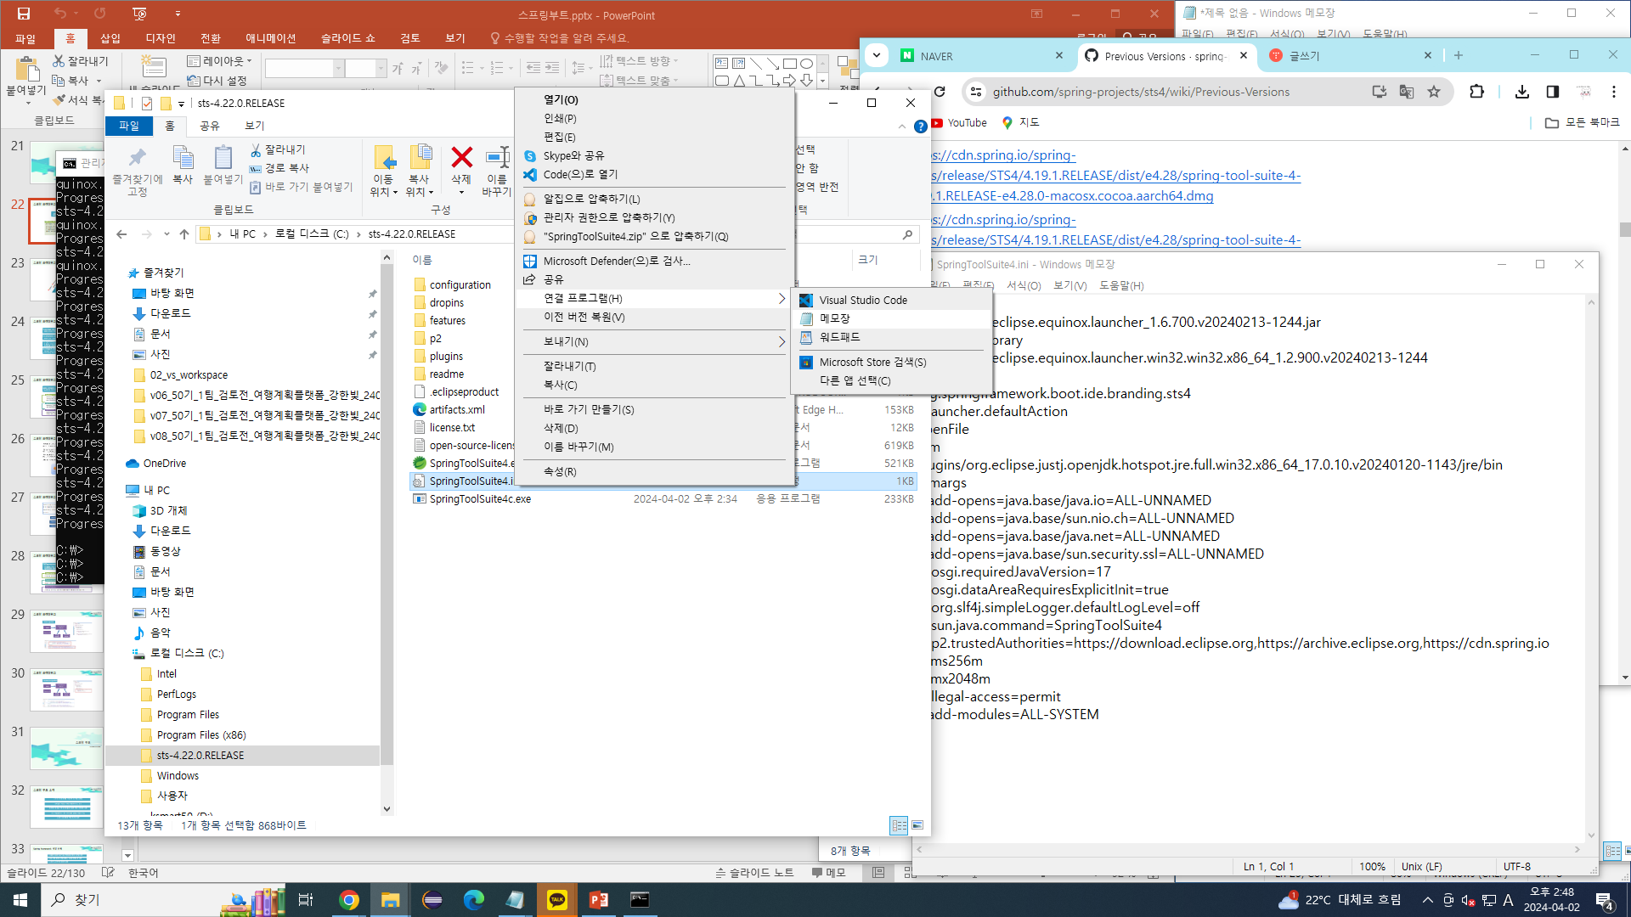Collapse the Explorer ribbon chevron

pos(901,127)
